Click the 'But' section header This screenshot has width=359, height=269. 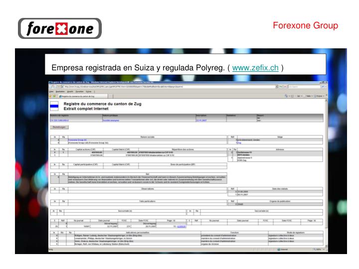pyautogui.click(x=147, y=174)
